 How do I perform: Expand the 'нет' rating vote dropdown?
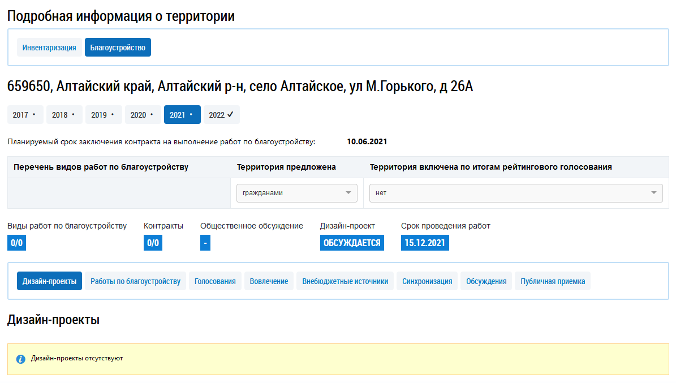pyautogui.click(x=515, y=193)
